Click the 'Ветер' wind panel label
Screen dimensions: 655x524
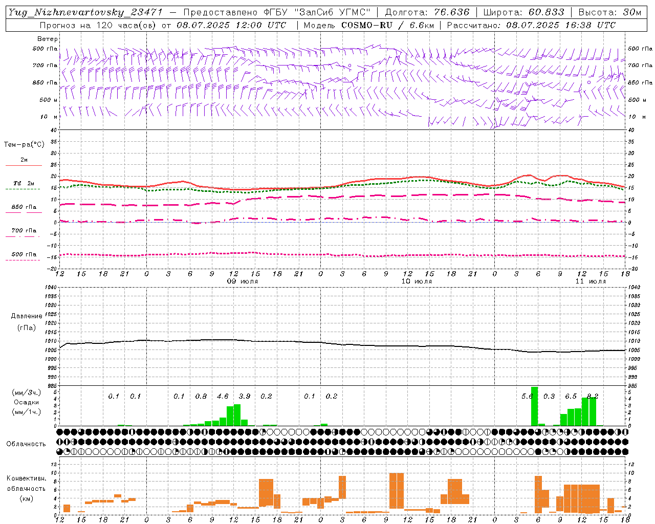click(48, 39)
